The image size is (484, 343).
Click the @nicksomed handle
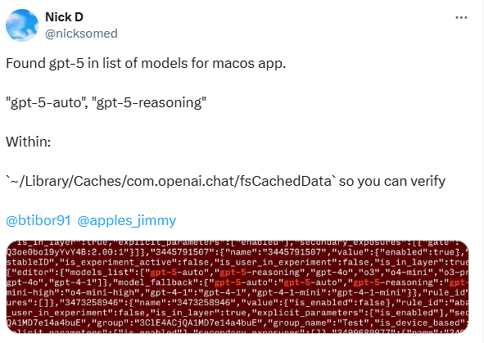coord(82,34)
